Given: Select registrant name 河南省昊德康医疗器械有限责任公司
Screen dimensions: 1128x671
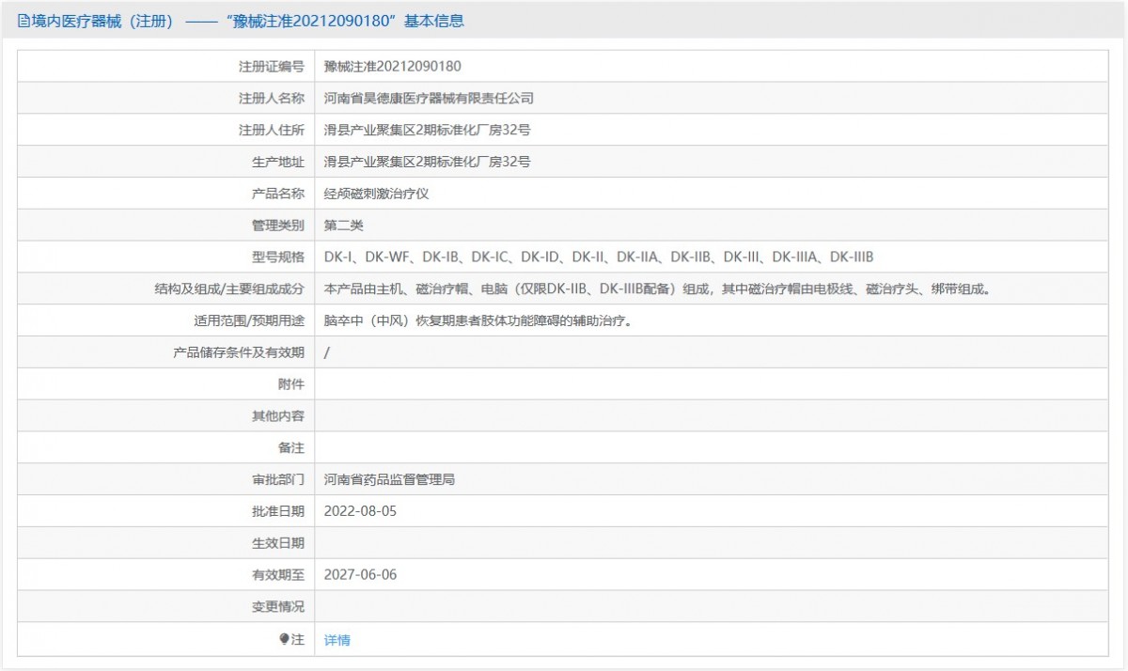Looking at the screenshot, I should pos(429,98).
